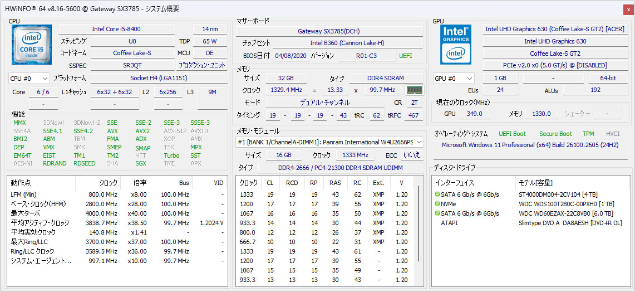The width and height of the screenshot is (635, 292).
Task: Click the Coffee Lake-S codename field
Action: tap(132, 53)
